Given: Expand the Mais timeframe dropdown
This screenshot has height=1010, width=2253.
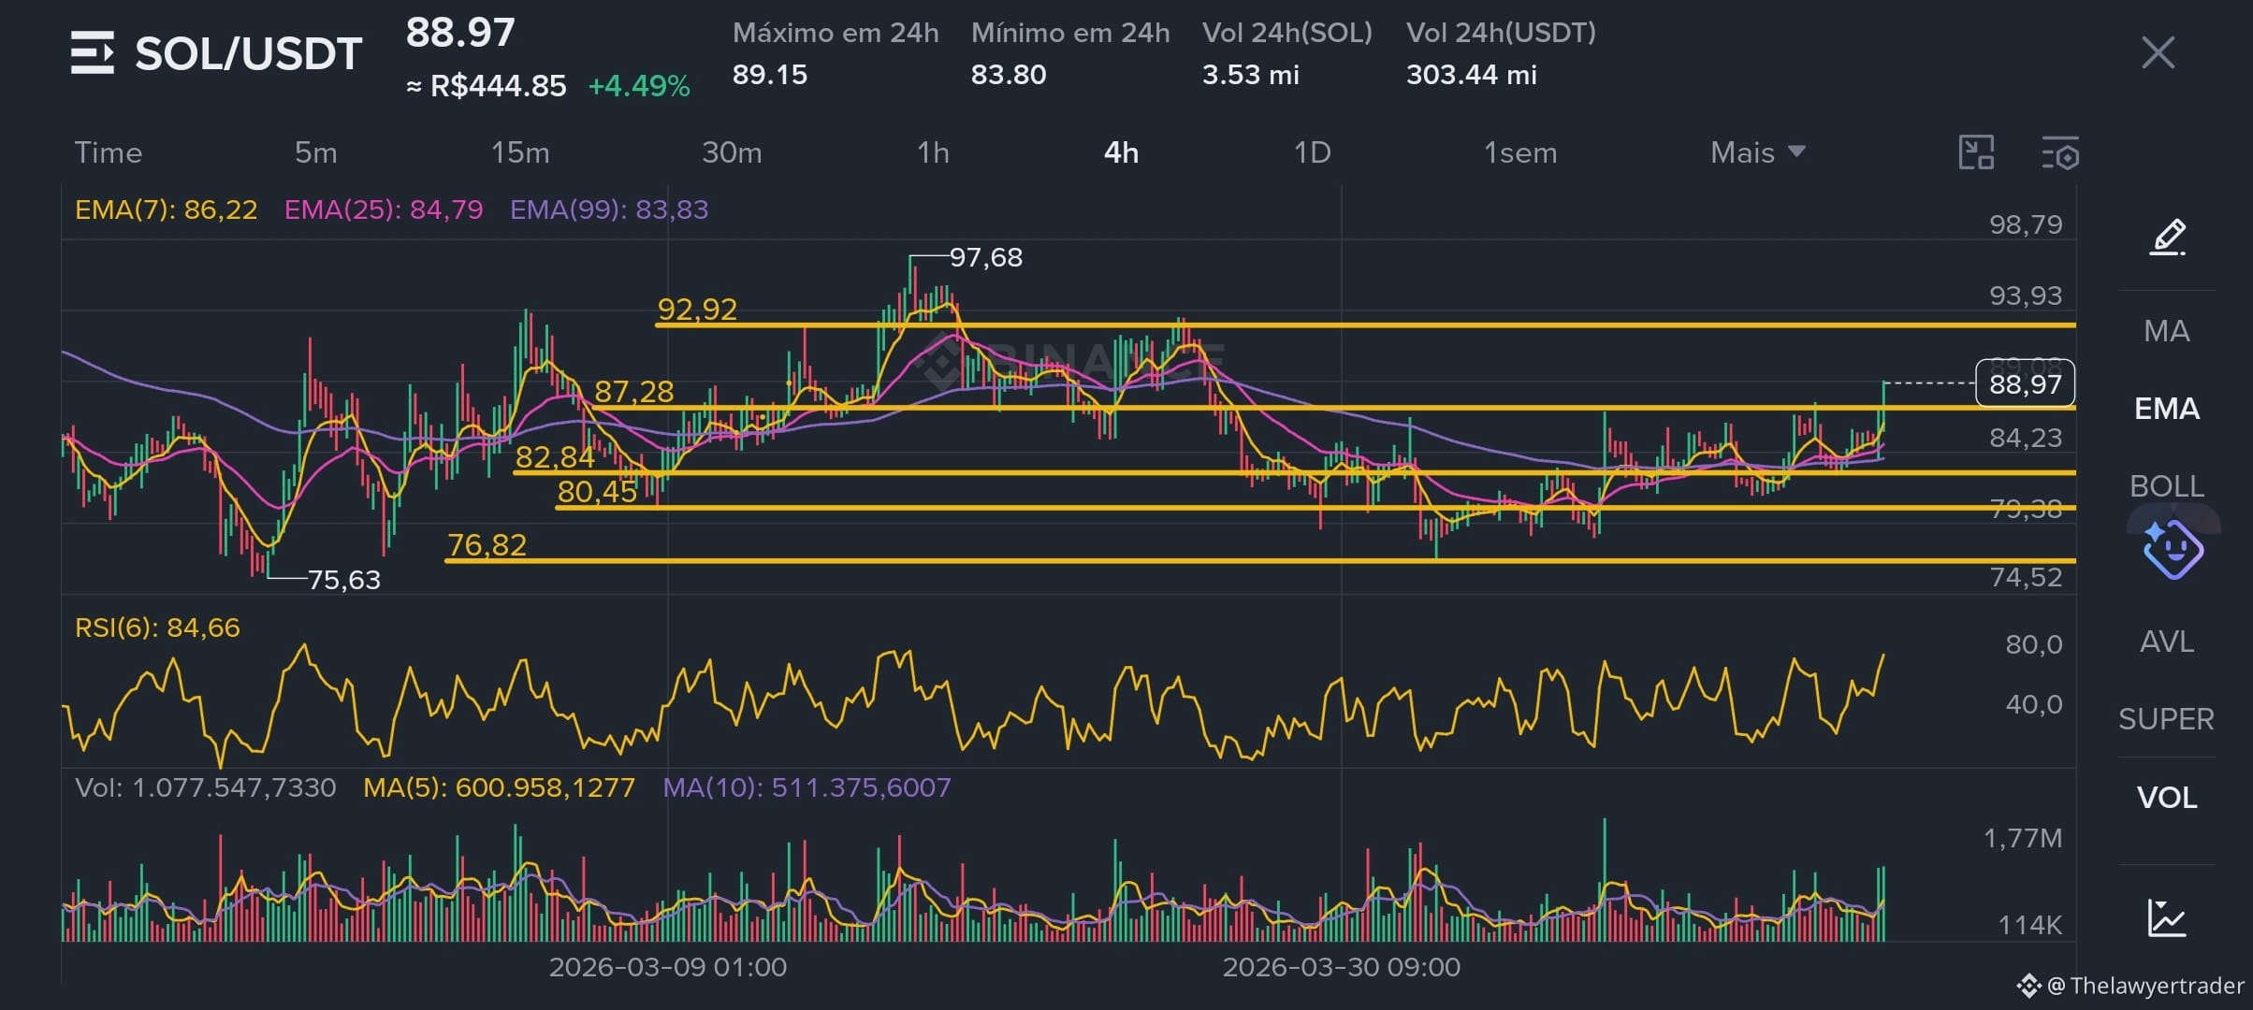Looking at the screenshot, I should click(x=1757, y=152).
